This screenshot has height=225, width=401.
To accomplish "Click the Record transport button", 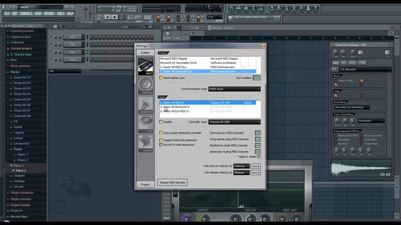I will point(122,17).
